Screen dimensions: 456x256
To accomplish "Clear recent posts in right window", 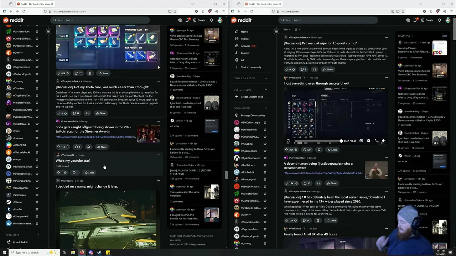I will 444,36.
